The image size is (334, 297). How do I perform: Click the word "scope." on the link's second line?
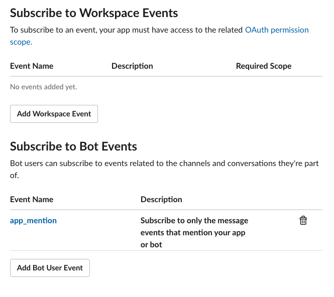coord(21,42)
